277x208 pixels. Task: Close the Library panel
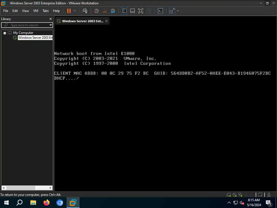click(51, 19)
